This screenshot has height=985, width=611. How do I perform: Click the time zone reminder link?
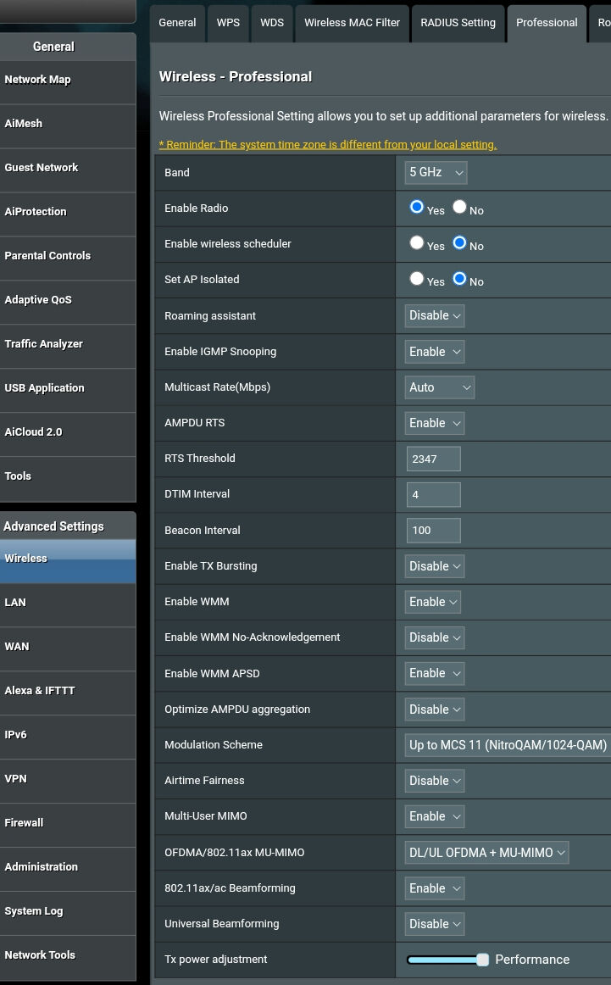click(x=328, y=144)
